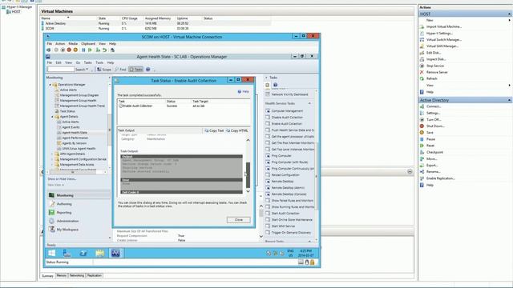Screen dimensions: 513x288
Task: Click orange Save icon in VM toolbar
Action: coord(75,50)
